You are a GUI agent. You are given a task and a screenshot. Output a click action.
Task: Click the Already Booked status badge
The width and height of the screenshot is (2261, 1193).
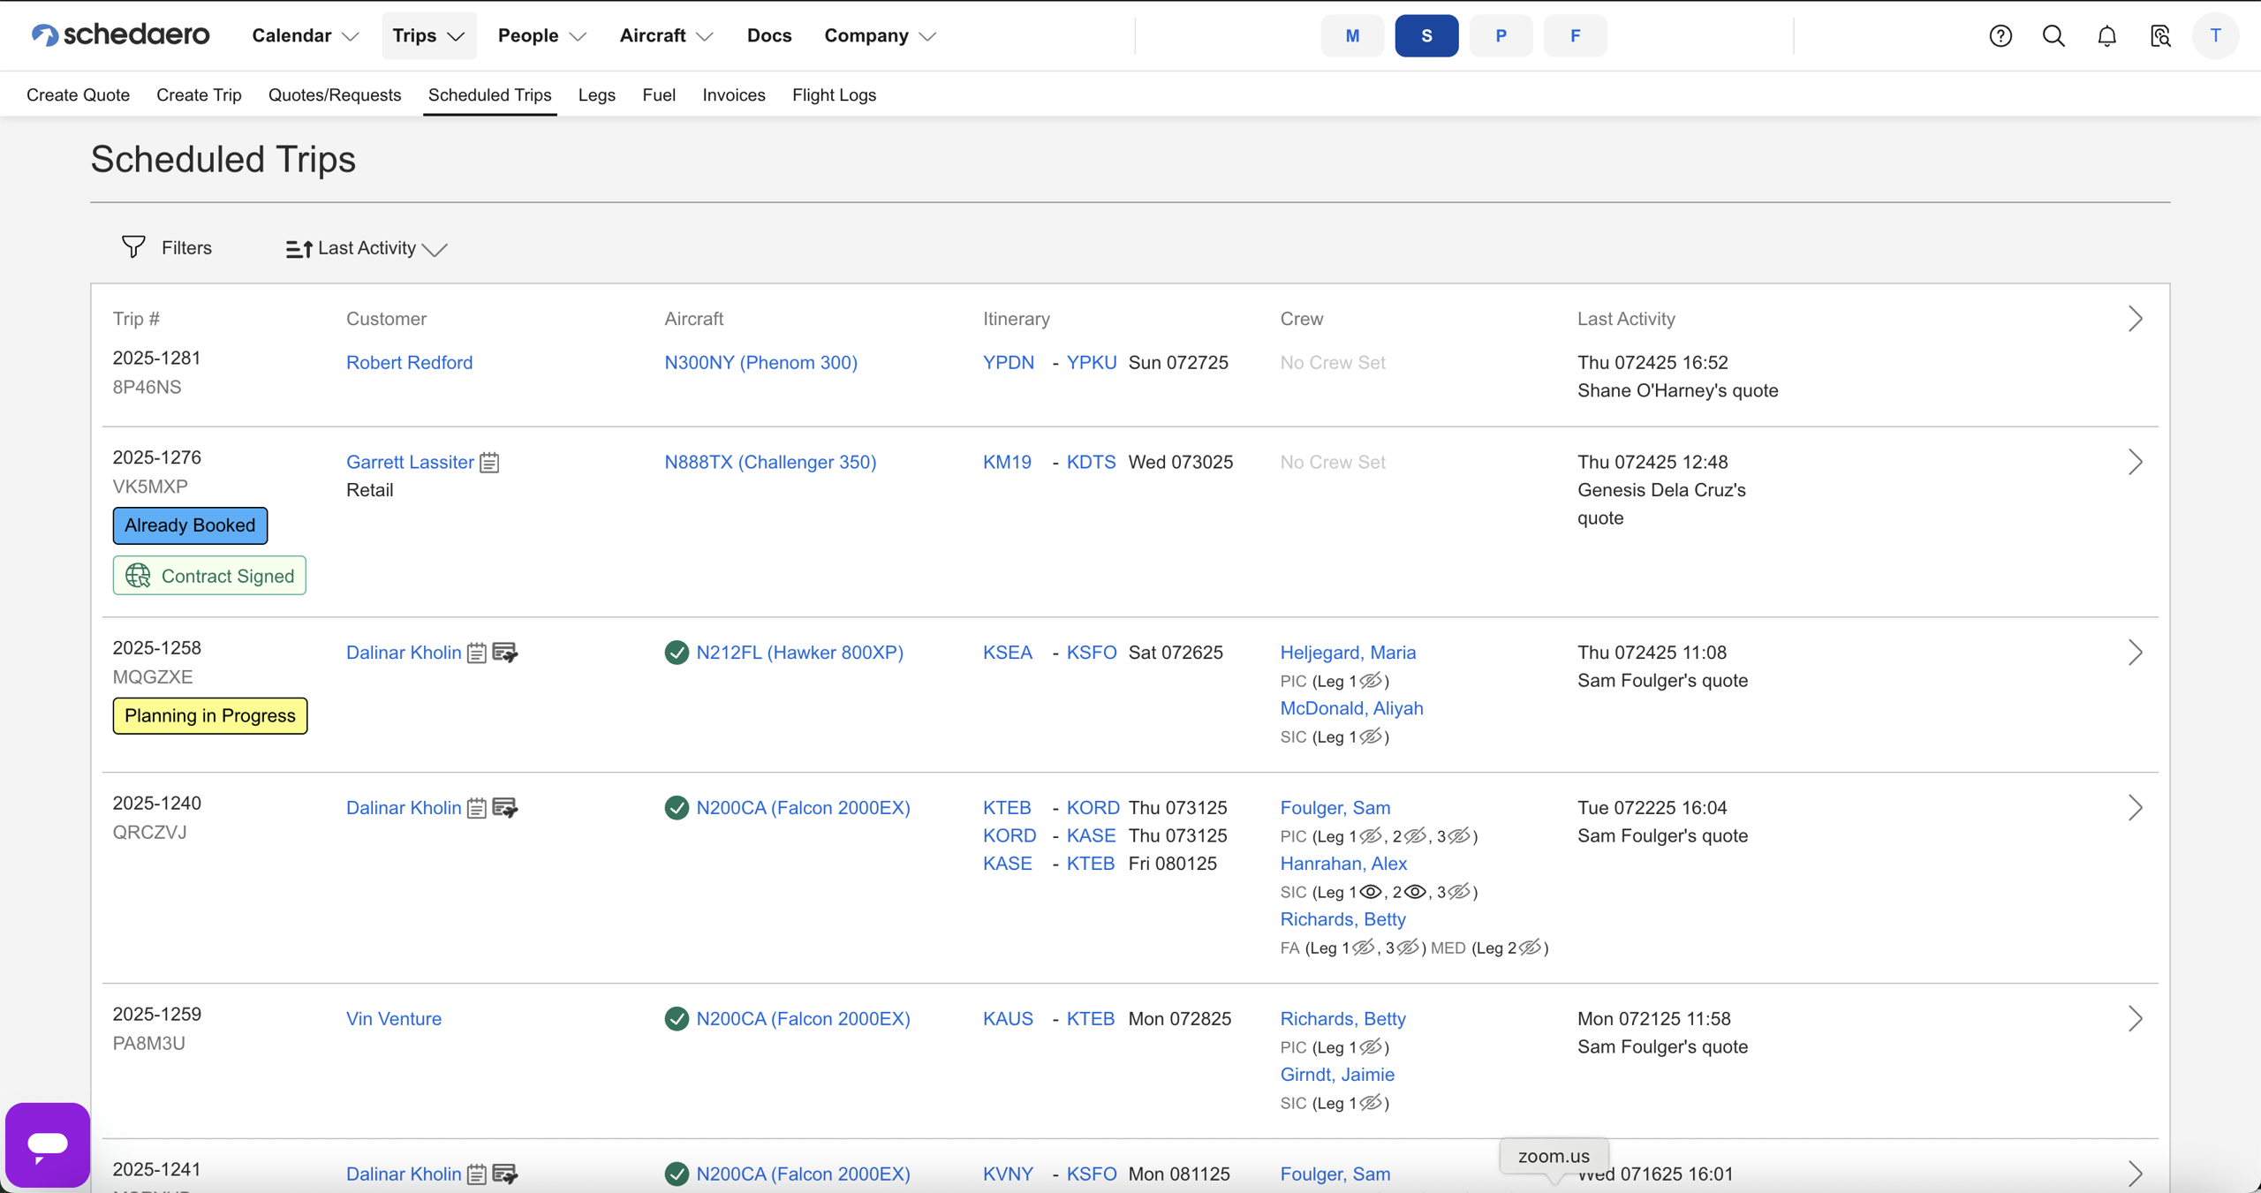point(189,525)
